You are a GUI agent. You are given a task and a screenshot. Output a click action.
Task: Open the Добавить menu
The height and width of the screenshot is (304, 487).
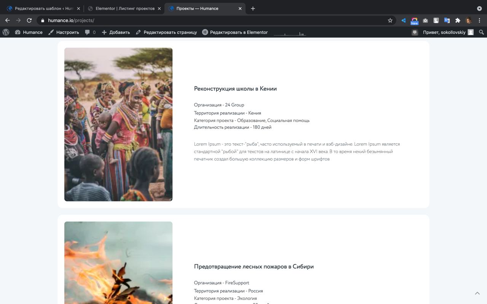(116, 32)
